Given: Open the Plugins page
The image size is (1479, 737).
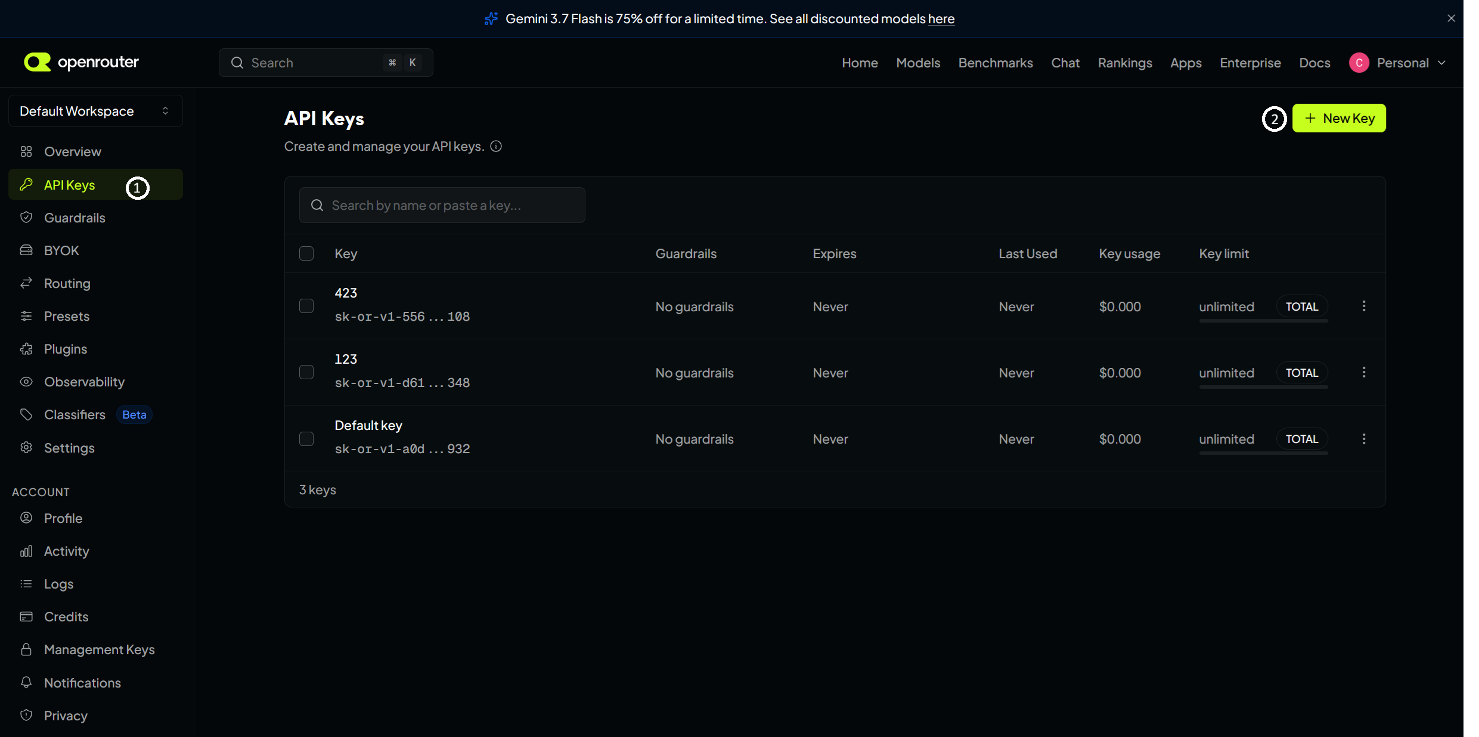Looking at the screenshot, I should [95, 349].
